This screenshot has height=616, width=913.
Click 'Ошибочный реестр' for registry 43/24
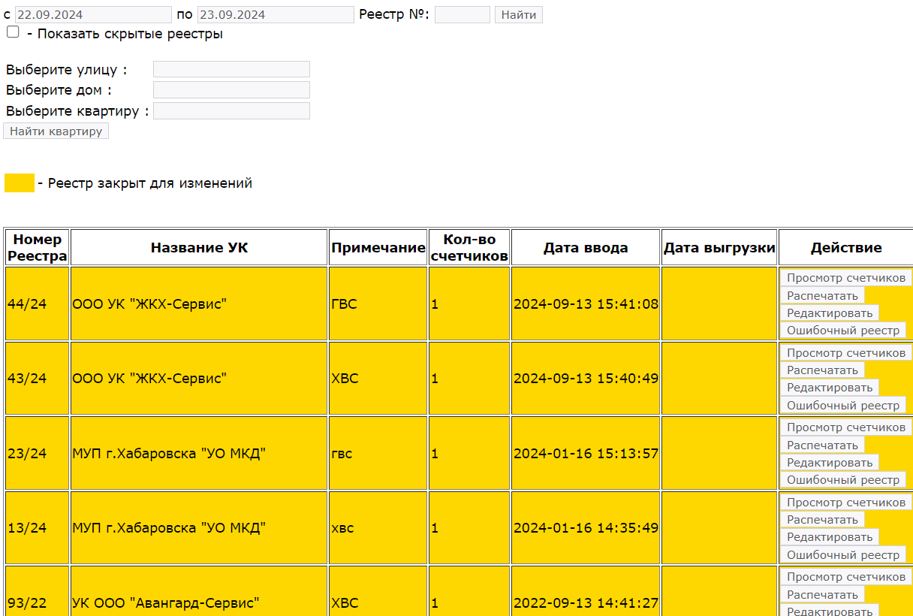click(x=843, y=405)
